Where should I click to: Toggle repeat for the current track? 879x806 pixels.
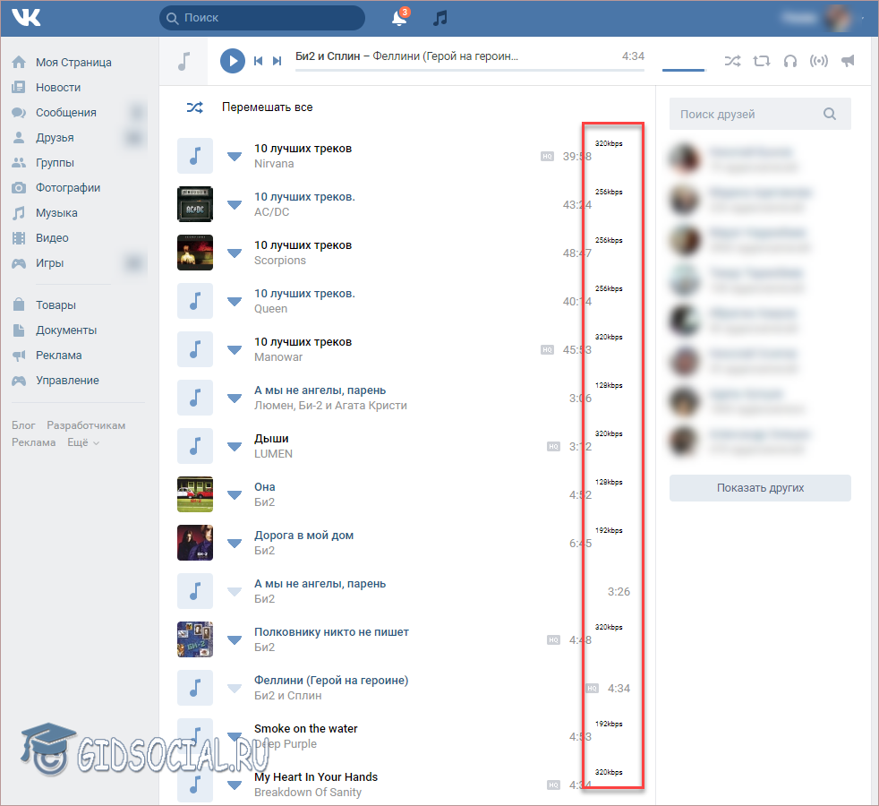761,61
